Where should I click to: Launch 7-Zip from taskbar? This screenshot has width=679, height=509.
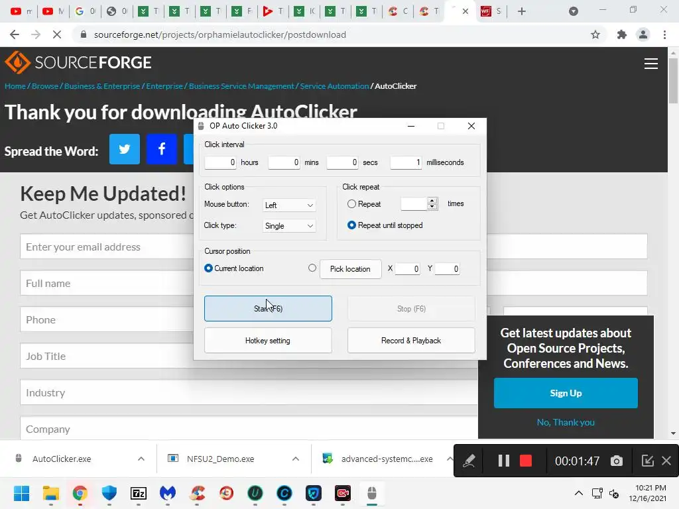click(x=139, y=493)
